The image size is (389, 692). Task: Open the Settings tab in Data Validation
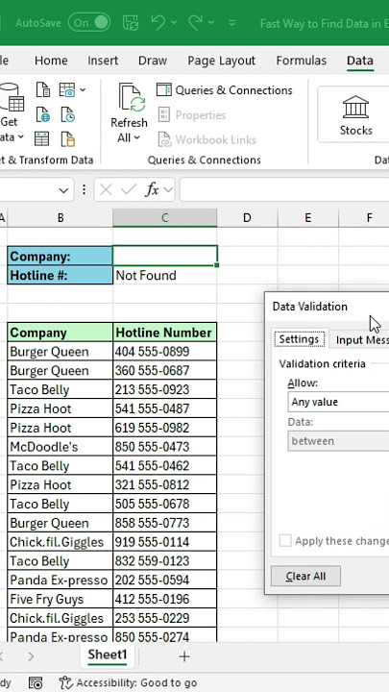299,339
